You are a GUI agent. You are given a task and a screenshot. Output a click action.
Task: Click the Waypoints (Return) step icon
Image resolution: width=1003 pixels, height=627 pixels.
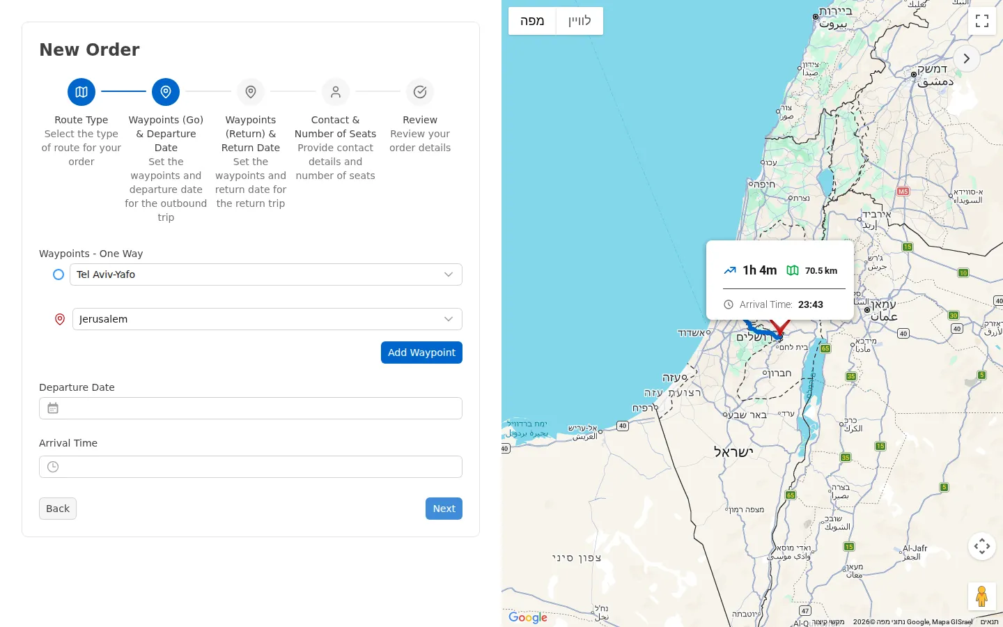click(x=251, y=92)
